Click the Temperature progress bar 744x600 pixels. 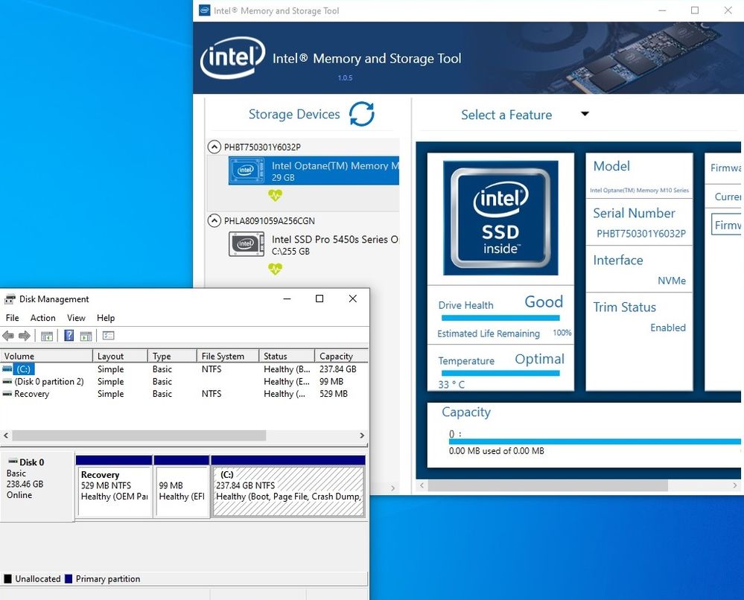pyautogui.click(x=500, y=373)
